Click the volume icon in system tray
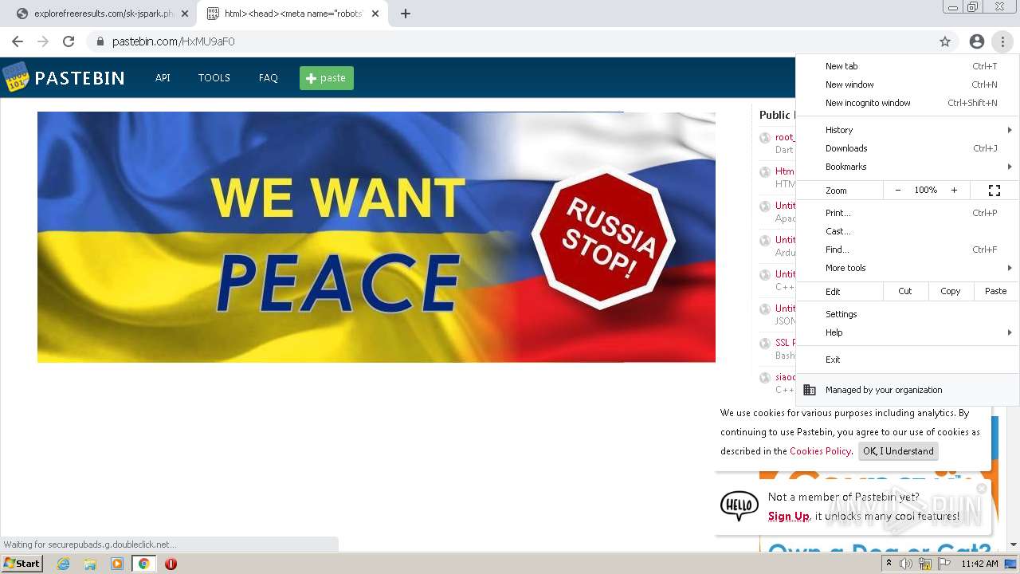1020x574 pixels. [906, 564]
